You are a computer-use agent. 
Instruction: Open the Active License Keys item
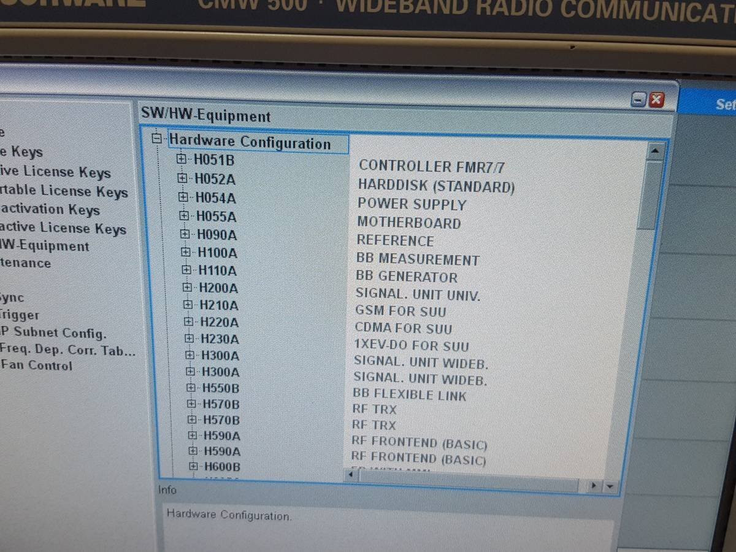56,172
